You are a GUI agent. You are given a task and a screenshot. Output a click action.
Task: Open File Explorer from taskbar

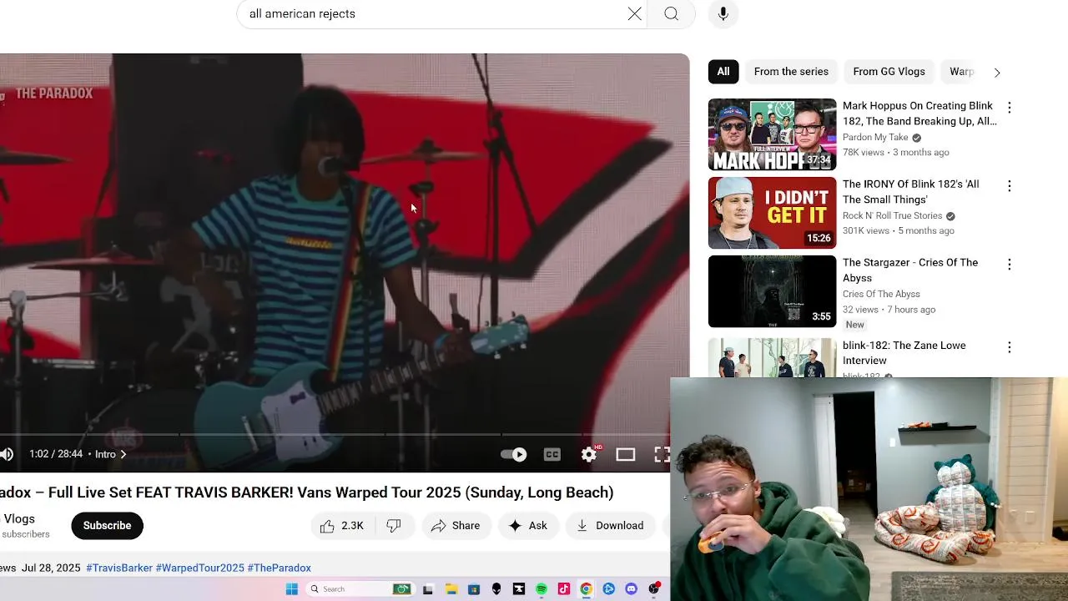point(451,589)
